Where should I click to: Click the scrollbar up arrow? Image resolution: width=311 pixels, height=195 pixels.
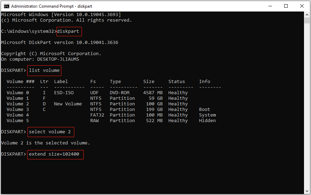pos(307,15)
